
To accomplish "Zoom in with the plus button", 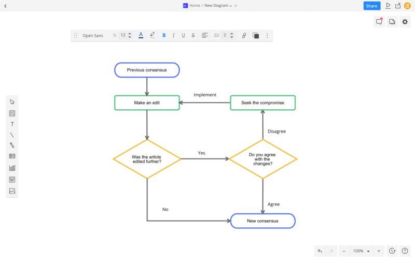I will coord(379,251).
